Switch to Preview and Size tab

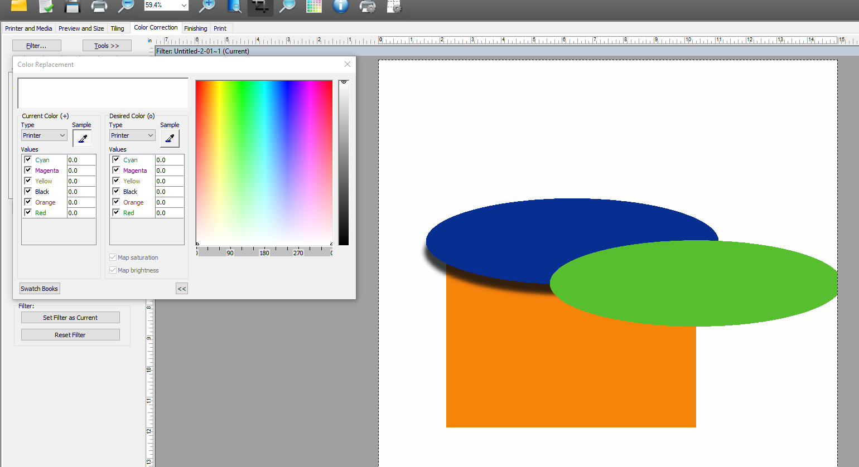click(81, 28)
